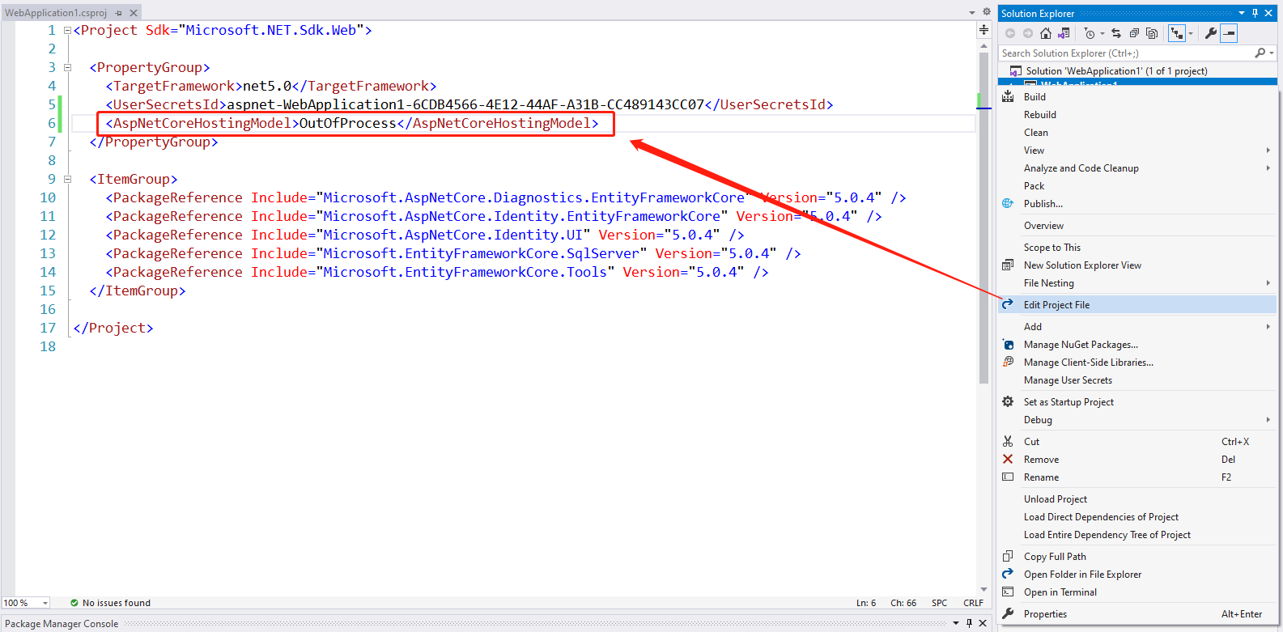
Task: Collapse the PropertyGroup element on line 3
Action: [68, 68]
